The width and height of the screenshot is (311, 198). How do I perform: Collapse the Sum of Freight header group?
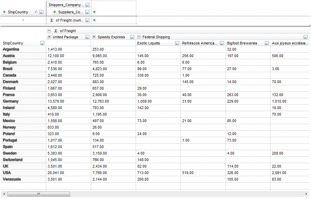[x=49, y=31]
